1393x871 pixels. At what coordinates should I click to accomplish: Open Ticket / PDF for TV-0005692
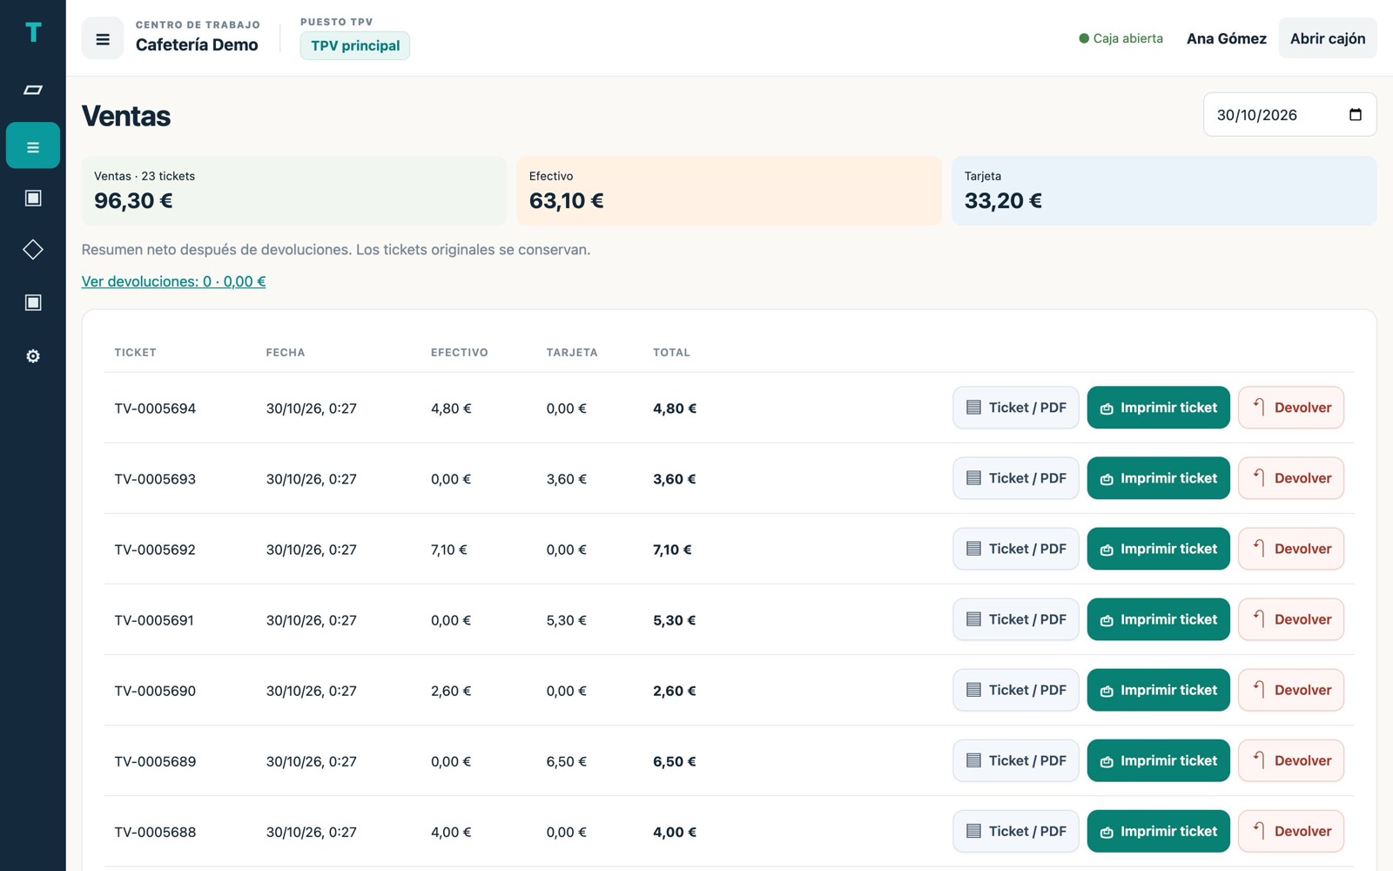(1016, 549)
